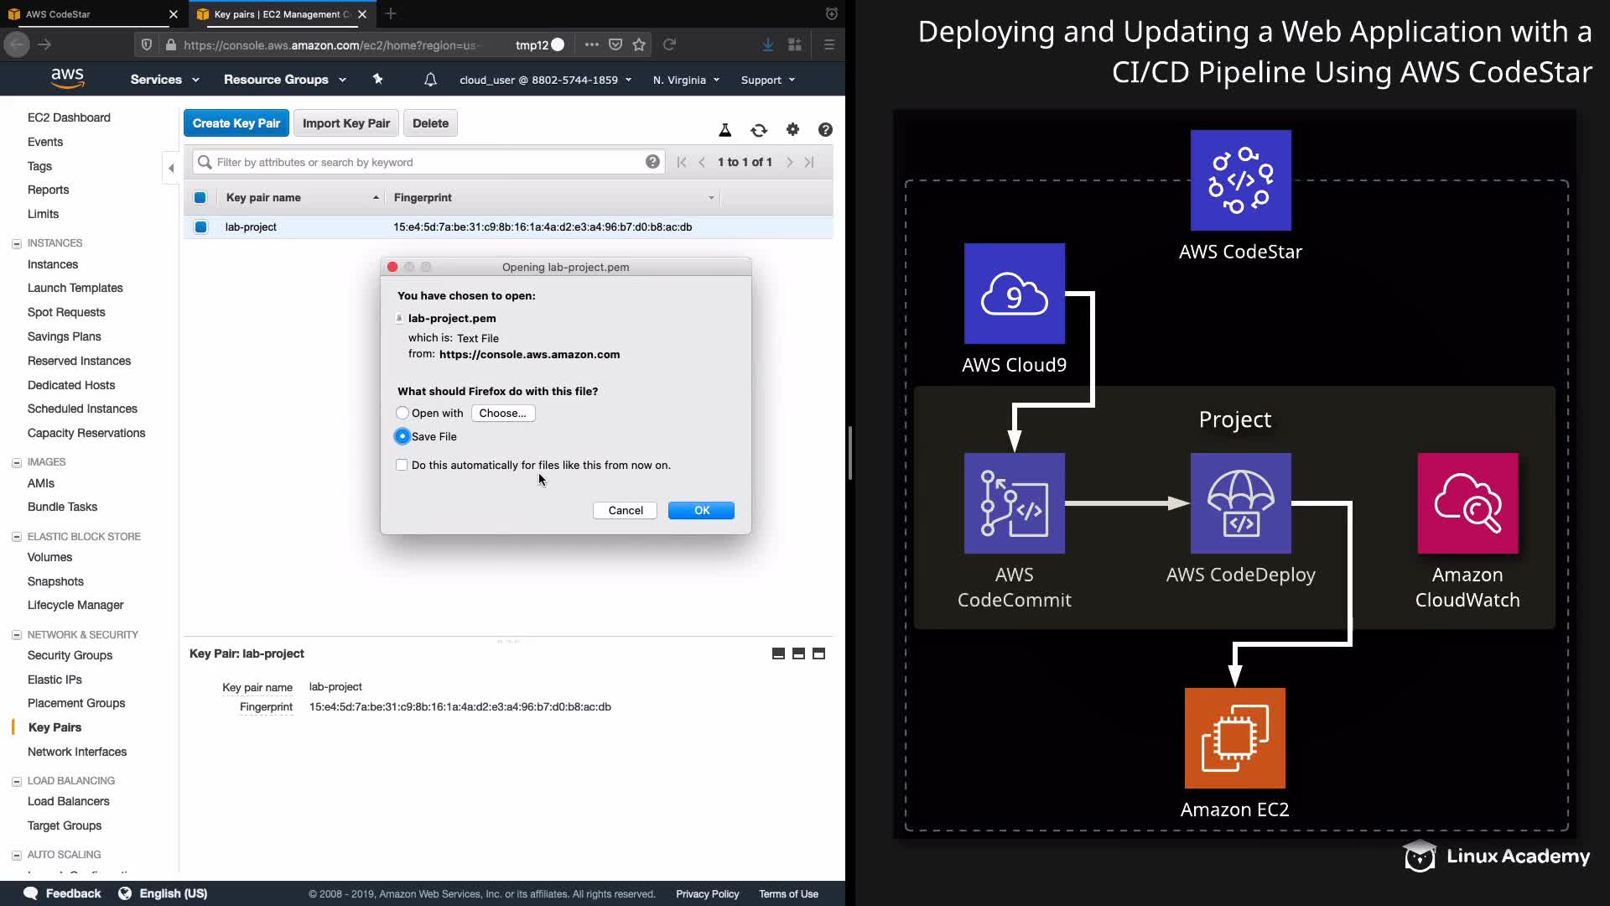Bookmark page with the star icon
Image resolution: width=1610 pixels, height=906 pixels.
point(640,44)
